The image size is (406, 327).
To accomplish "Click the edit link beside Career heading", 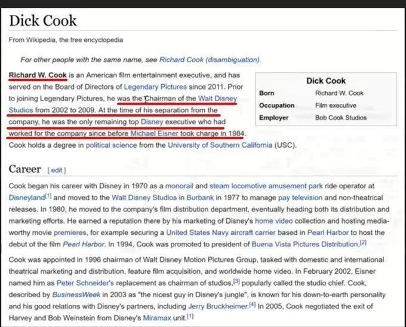I will (57, 170).
